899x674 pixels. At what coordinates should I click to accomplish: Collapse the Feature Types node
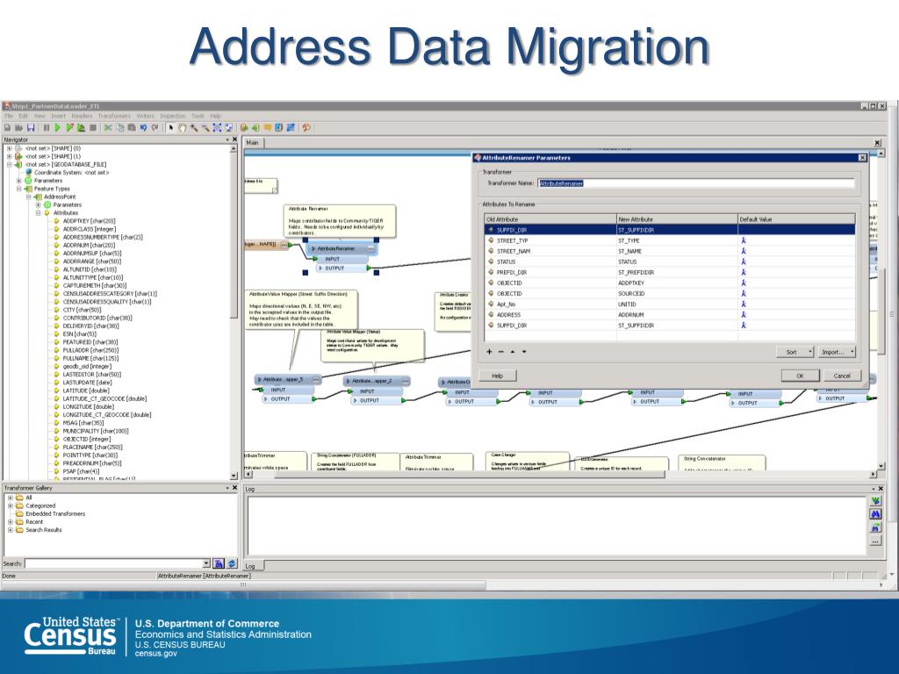[x=19, y=189]
